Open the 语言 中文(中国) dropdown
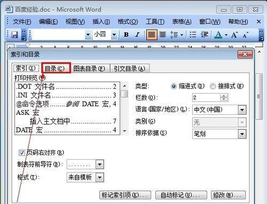This screenshot has height=204, width=267. point(242,110)
